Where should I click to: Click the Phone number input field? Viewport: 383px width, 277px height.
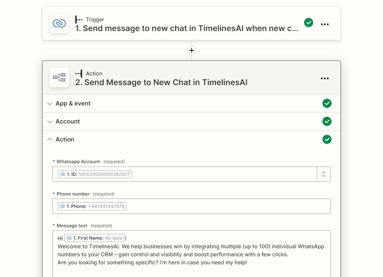(219, 206)
